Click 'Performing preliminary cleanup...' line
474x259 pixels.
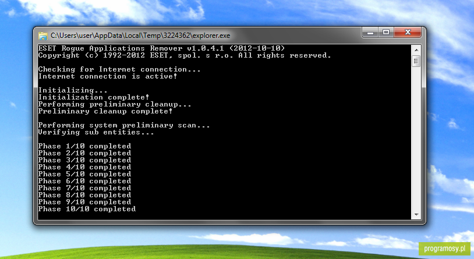click(115, 104)
